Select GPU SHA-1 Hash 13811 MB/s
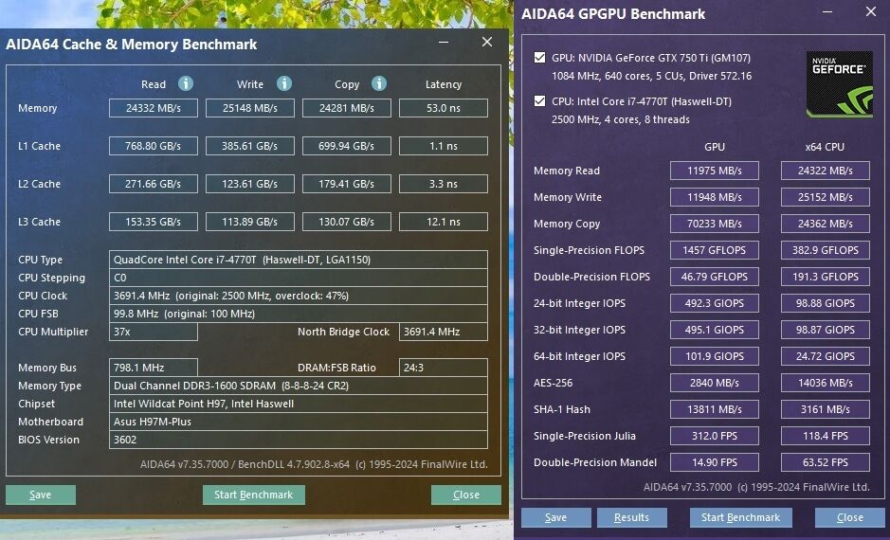This screenshot has height=540, width=890. click(714, 409)
